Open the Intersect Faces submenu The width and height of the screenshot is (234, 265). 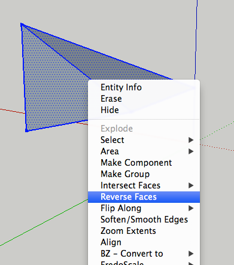coord(144,185)
